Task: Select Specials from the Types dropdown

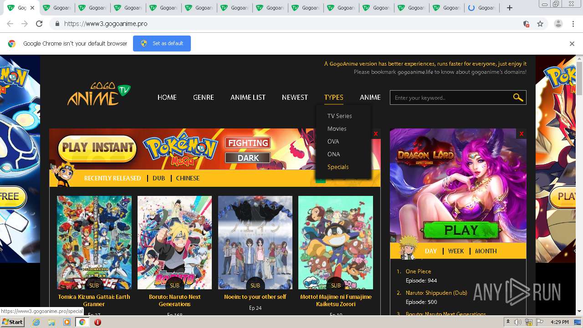Action: [338, 167]
